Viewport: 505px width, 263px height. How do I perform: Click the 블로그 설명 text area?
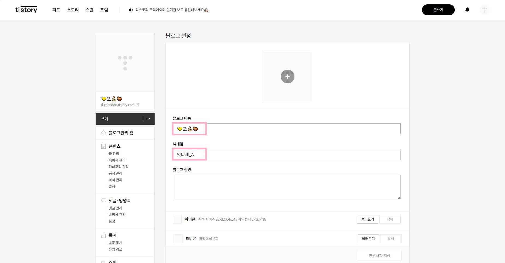pyautogui.click(x=287, y=187)
